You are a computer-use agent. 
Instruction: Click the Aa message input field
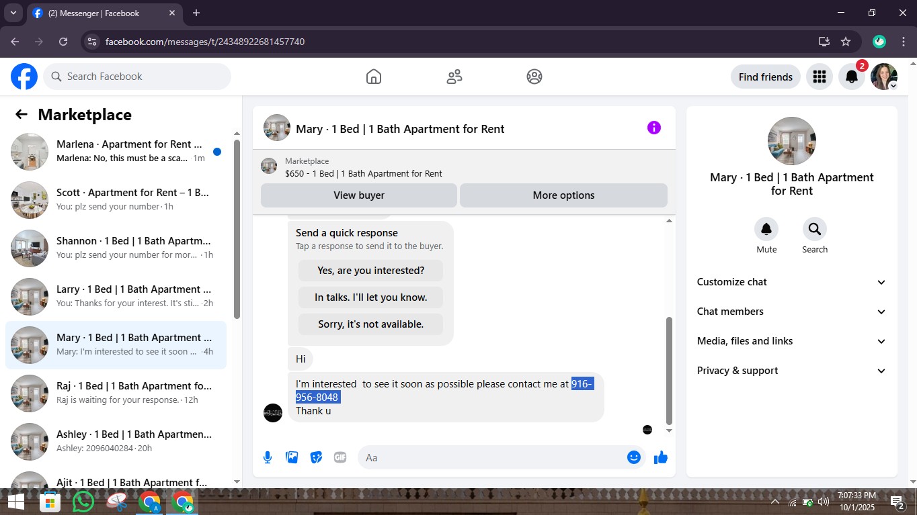tap(501, 457)
